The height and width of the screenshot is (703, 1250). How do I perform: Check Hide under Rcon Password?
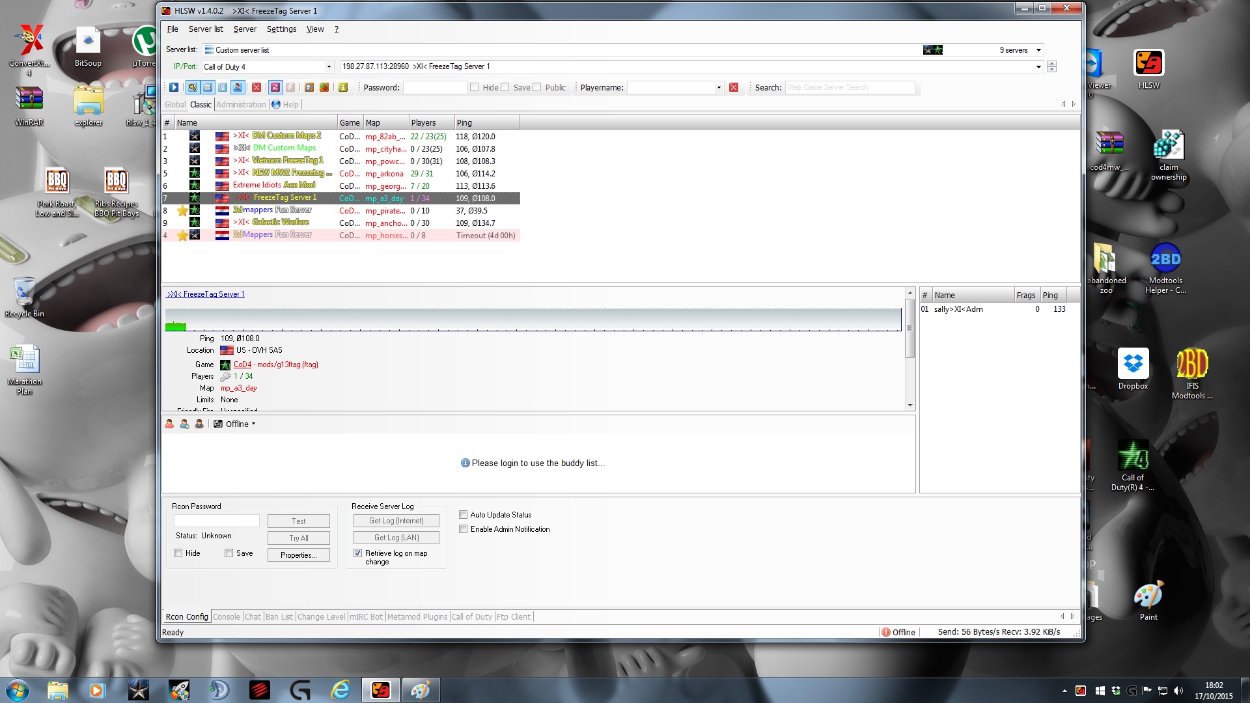178,553
